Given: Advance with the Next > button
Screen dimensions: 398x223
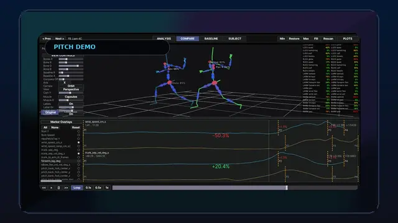Looking at the screenshot, I should [60, 38].
